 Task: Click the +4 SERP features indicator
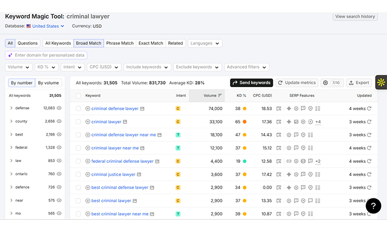pos(318,122)
